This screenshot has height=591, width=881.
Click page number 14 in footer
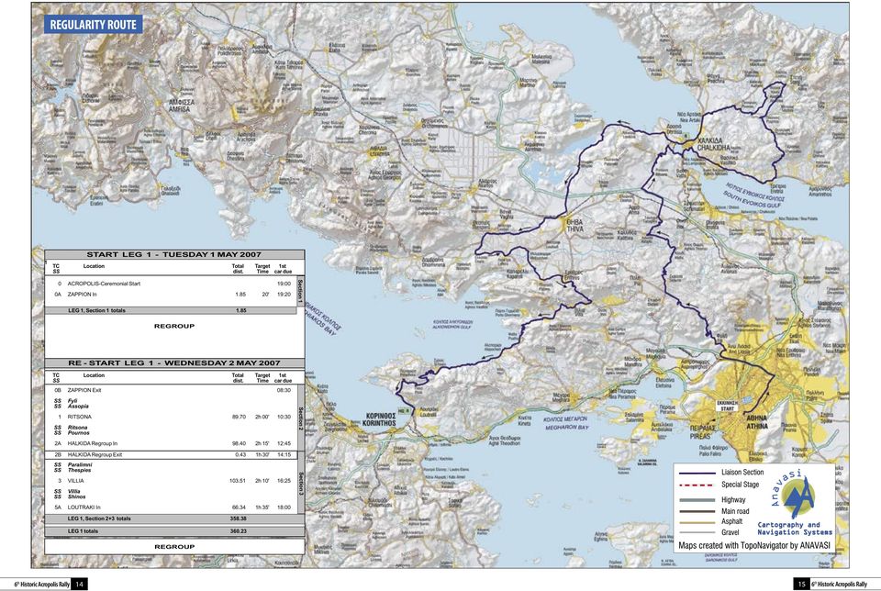[79, 585]
